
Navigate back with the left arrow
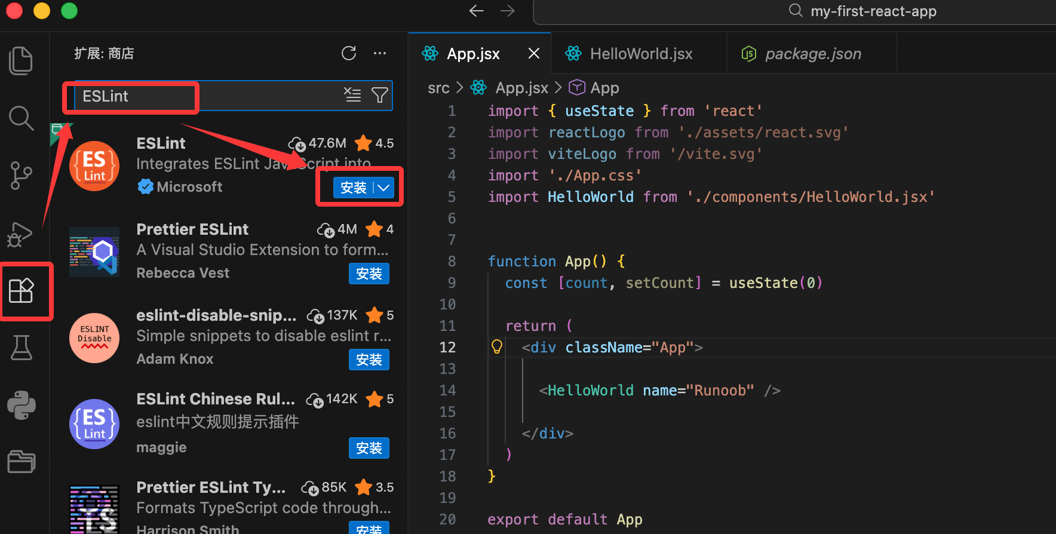pyautogui.click(x=476, y=11)
